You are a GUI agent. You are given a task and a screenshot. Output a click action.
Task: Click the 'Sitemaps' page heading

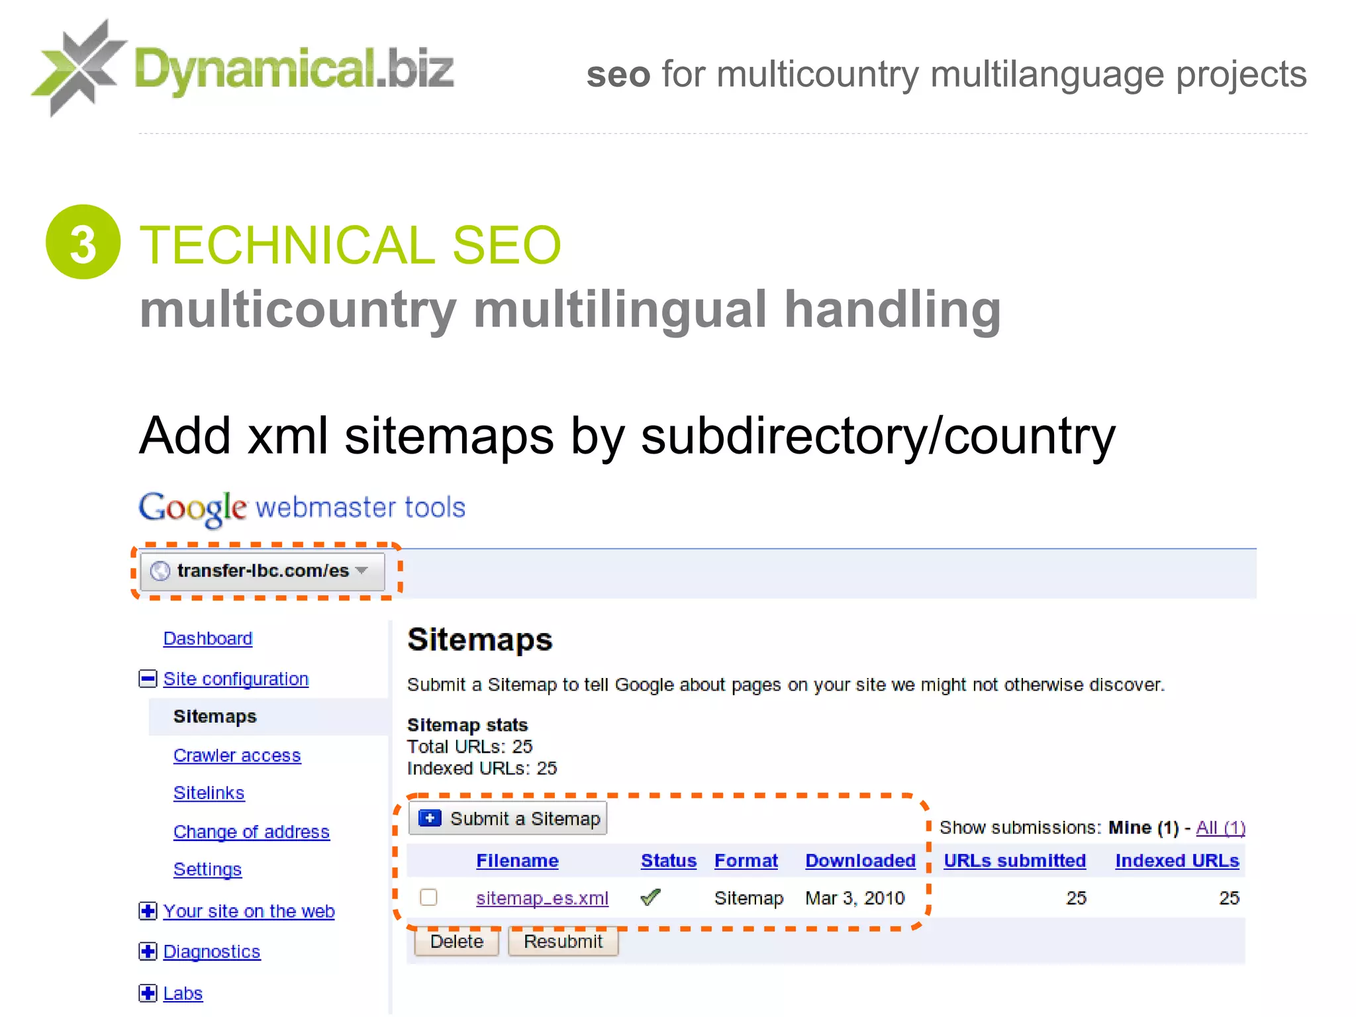pos(479,640)
